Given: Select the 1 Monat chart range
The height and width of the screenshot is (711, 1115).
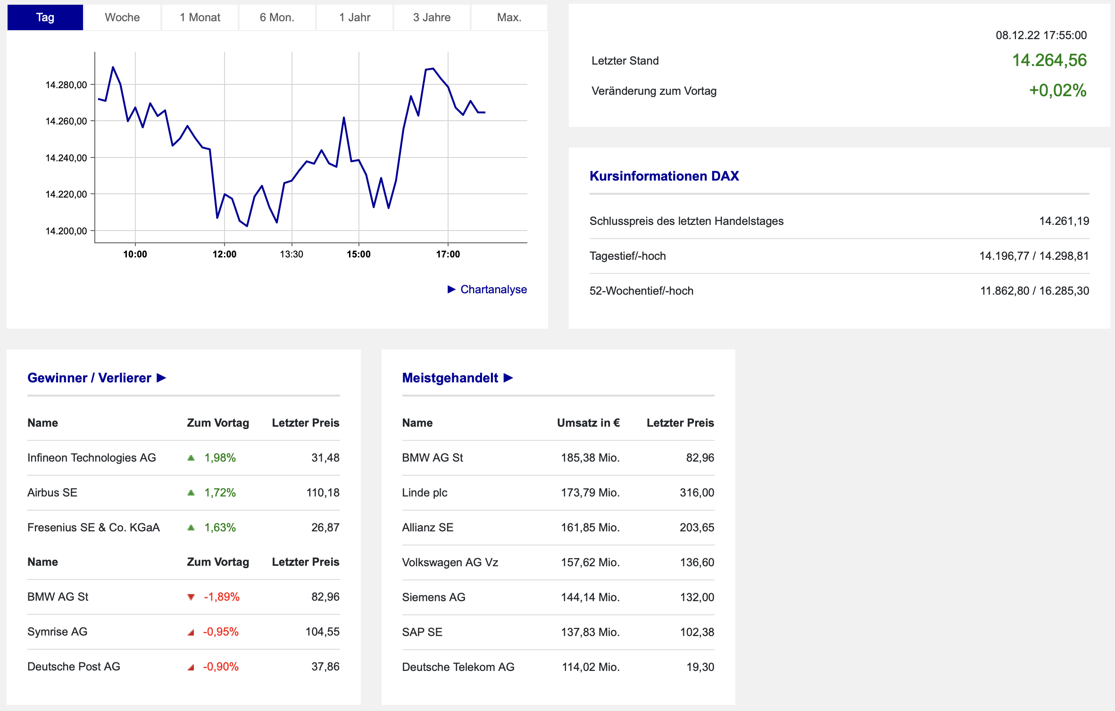Looking at the screenshot, I should pyautogui.click(x=200, y=17).
